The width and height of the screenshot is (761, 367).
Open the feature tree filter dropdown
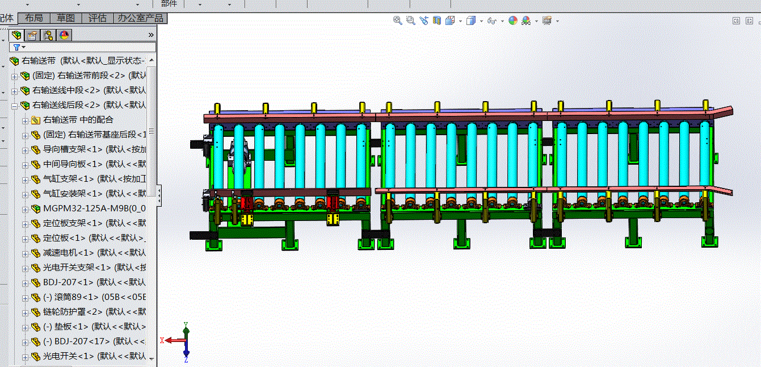click(23, 47)
